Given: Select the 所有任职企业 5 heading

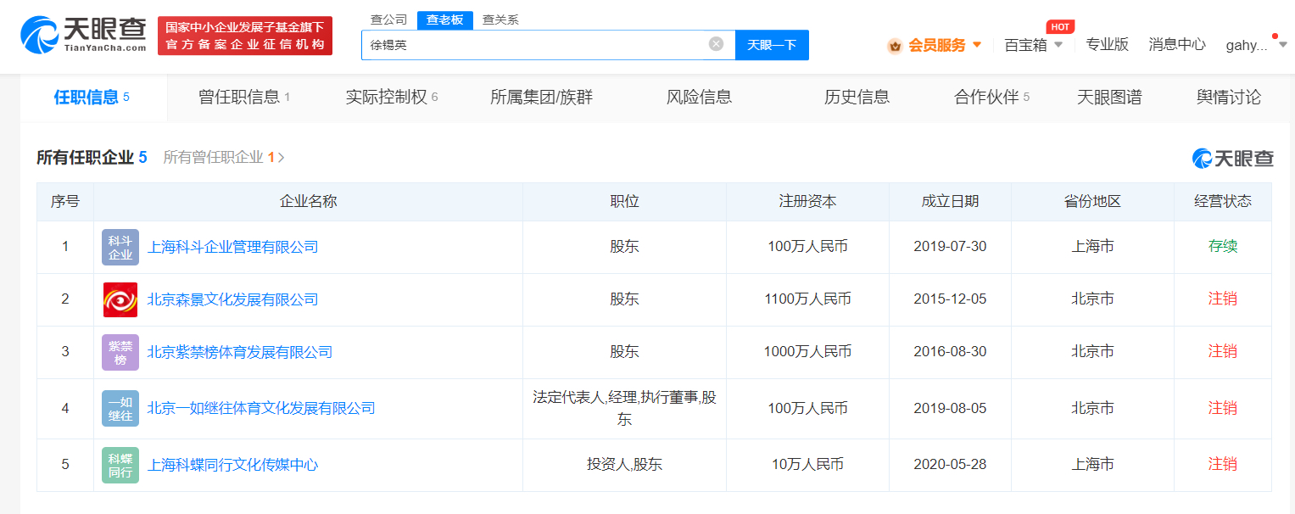Looking at the screenshot, I should pyautogui.click(x=92, y=158).
